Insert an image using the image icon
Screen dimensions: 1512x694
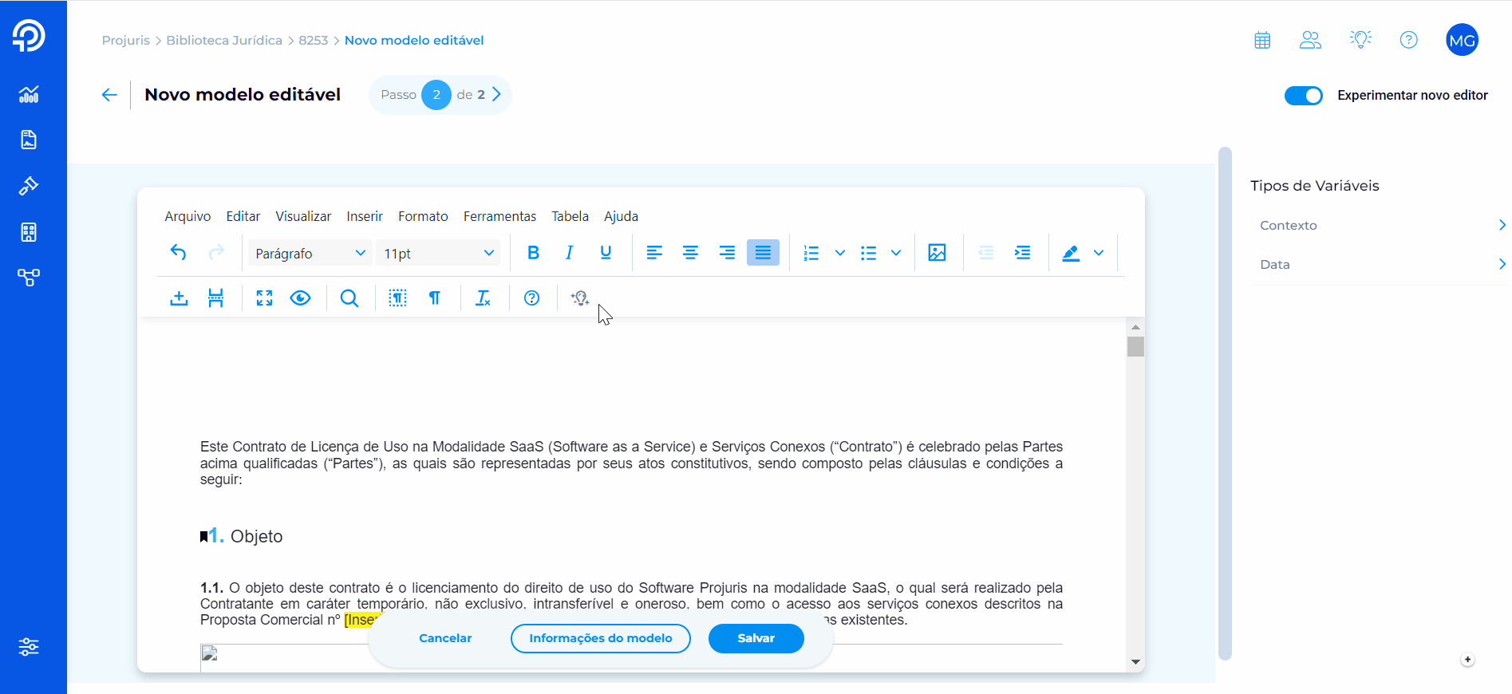pyautogui.click(x=937, y=253)
